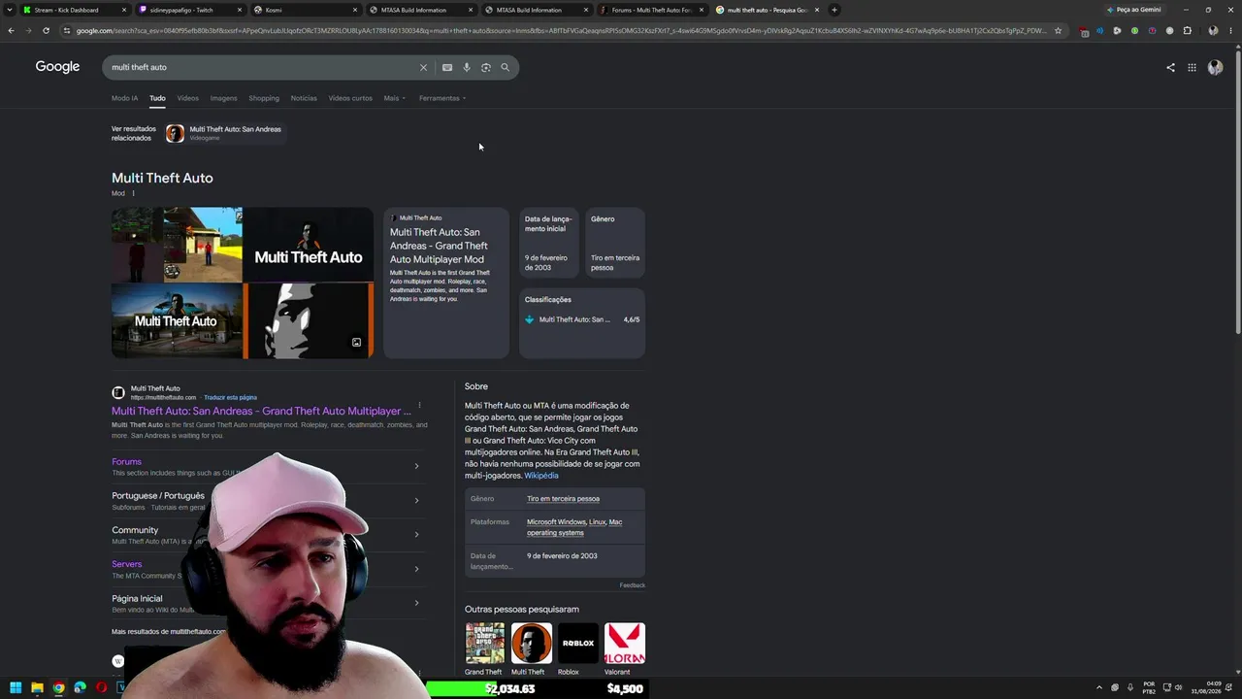The height and width of the screenshot is (699, 1242).
Task: Click the Multi Theft Auto site favicon
Action: coord(118,392)
